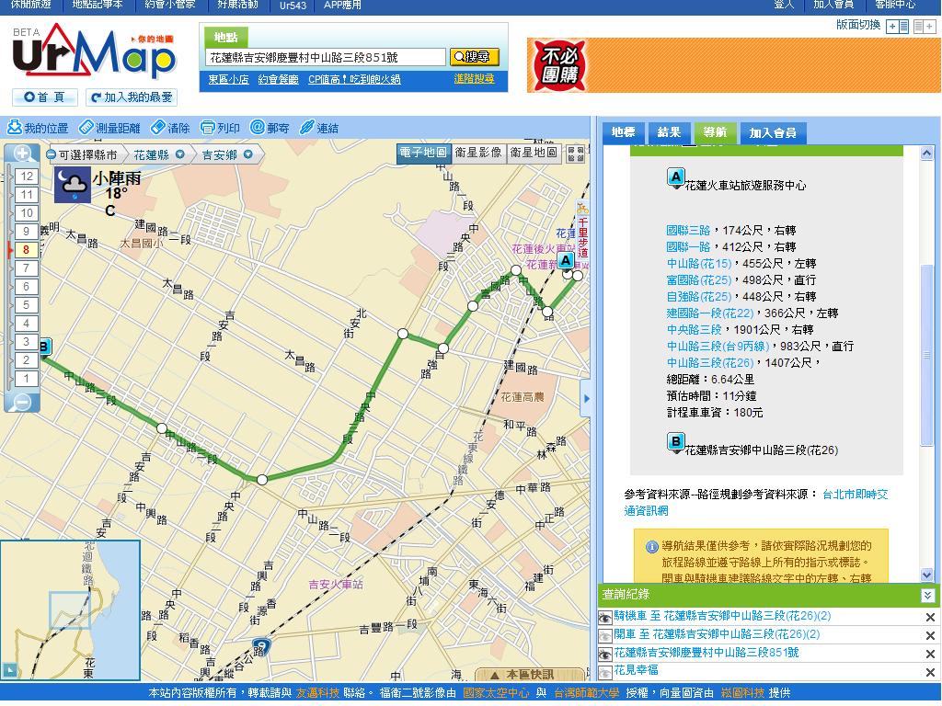Open the 花蓮縣 county dropdown

coord(179,155)
